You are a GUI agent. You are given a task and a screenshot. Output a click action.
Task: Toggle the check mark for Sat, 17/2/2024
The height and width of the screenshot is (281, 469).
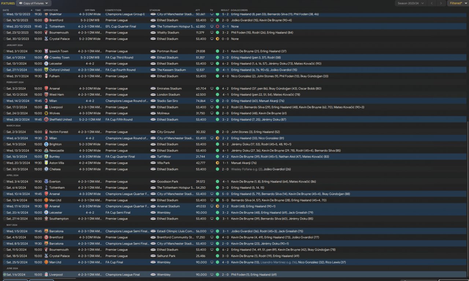click(4, 107)
